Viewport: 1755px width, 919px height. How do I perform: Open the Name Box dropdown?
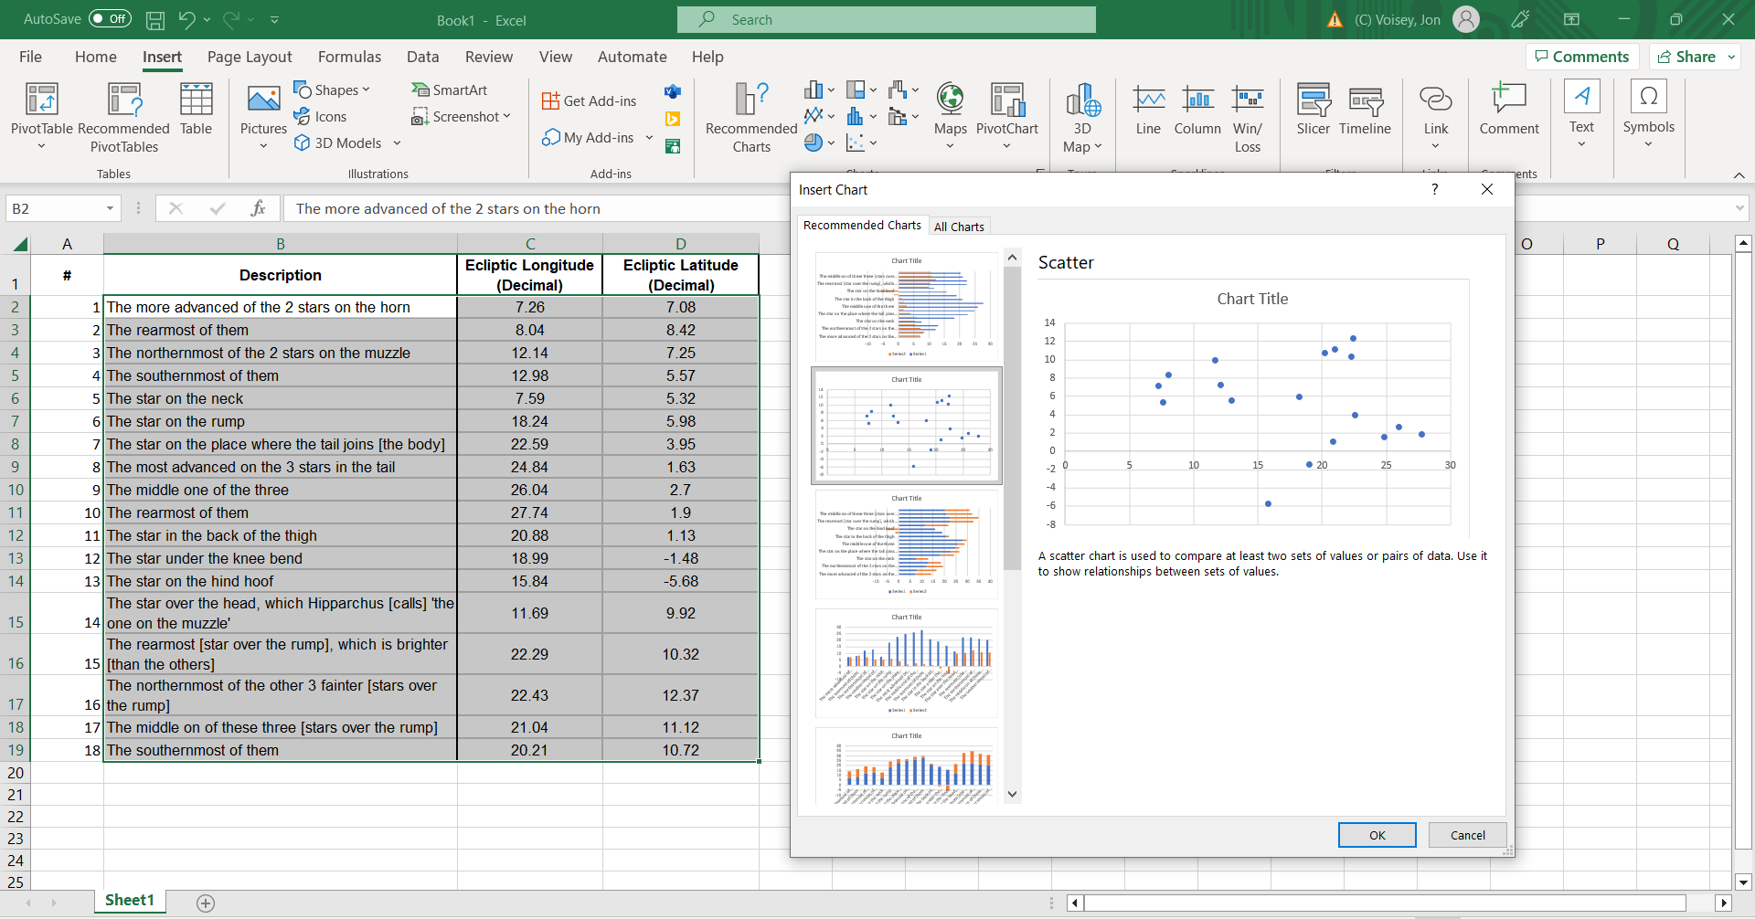tap(110, 208)
